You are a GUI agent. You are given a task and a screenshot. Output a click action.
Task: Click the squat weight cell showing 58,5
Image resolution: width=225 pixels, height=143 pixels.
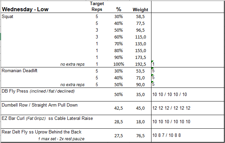tap(140, 16)
